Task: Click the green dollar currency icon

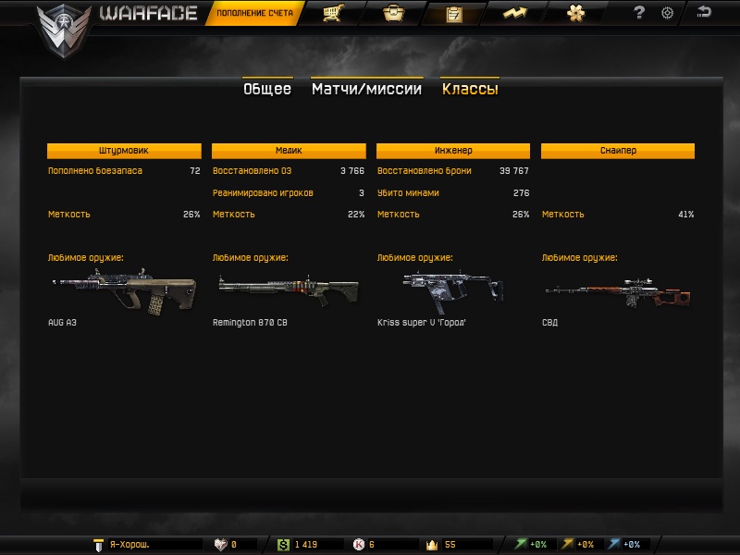Action: [283, 545]
